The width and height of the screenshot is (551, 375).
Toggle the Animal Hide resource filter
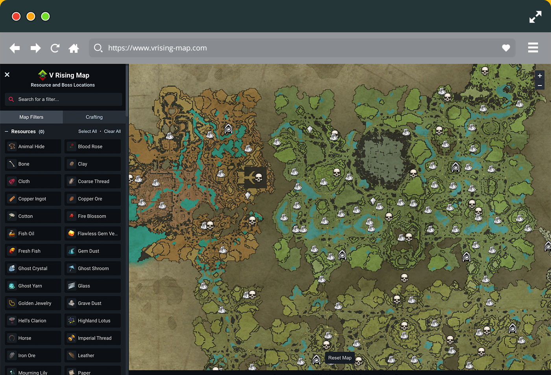point(33,147)
